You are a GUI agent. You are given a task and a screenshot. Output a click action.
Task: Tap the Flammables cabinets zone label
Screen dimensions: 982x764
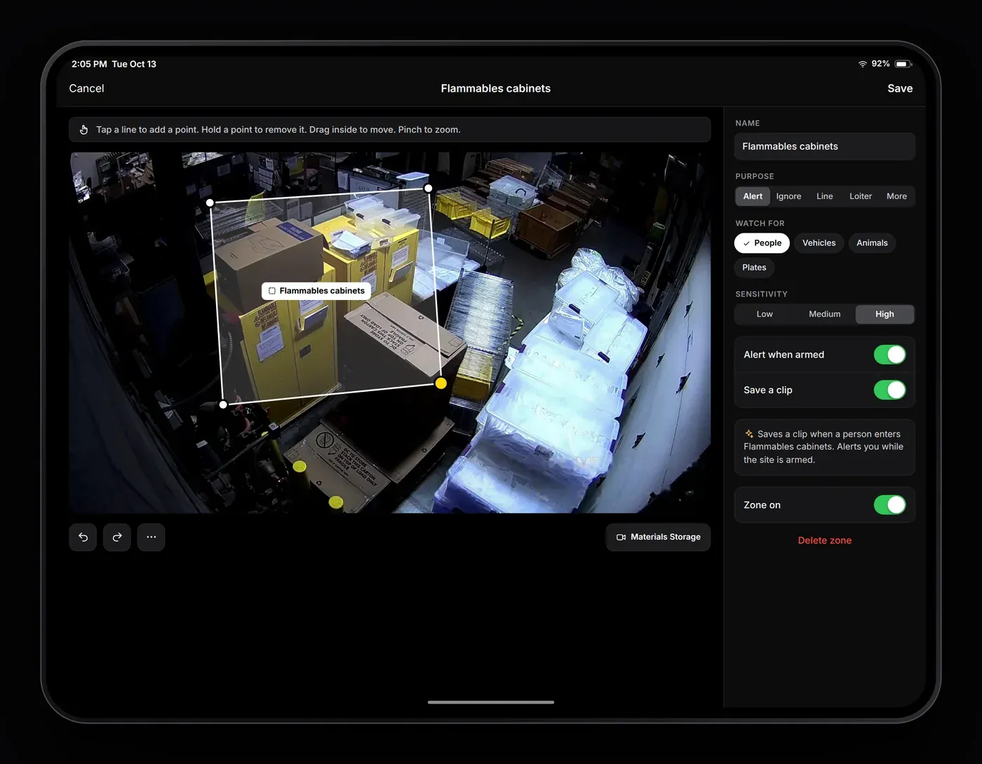(x=316, y=291)
